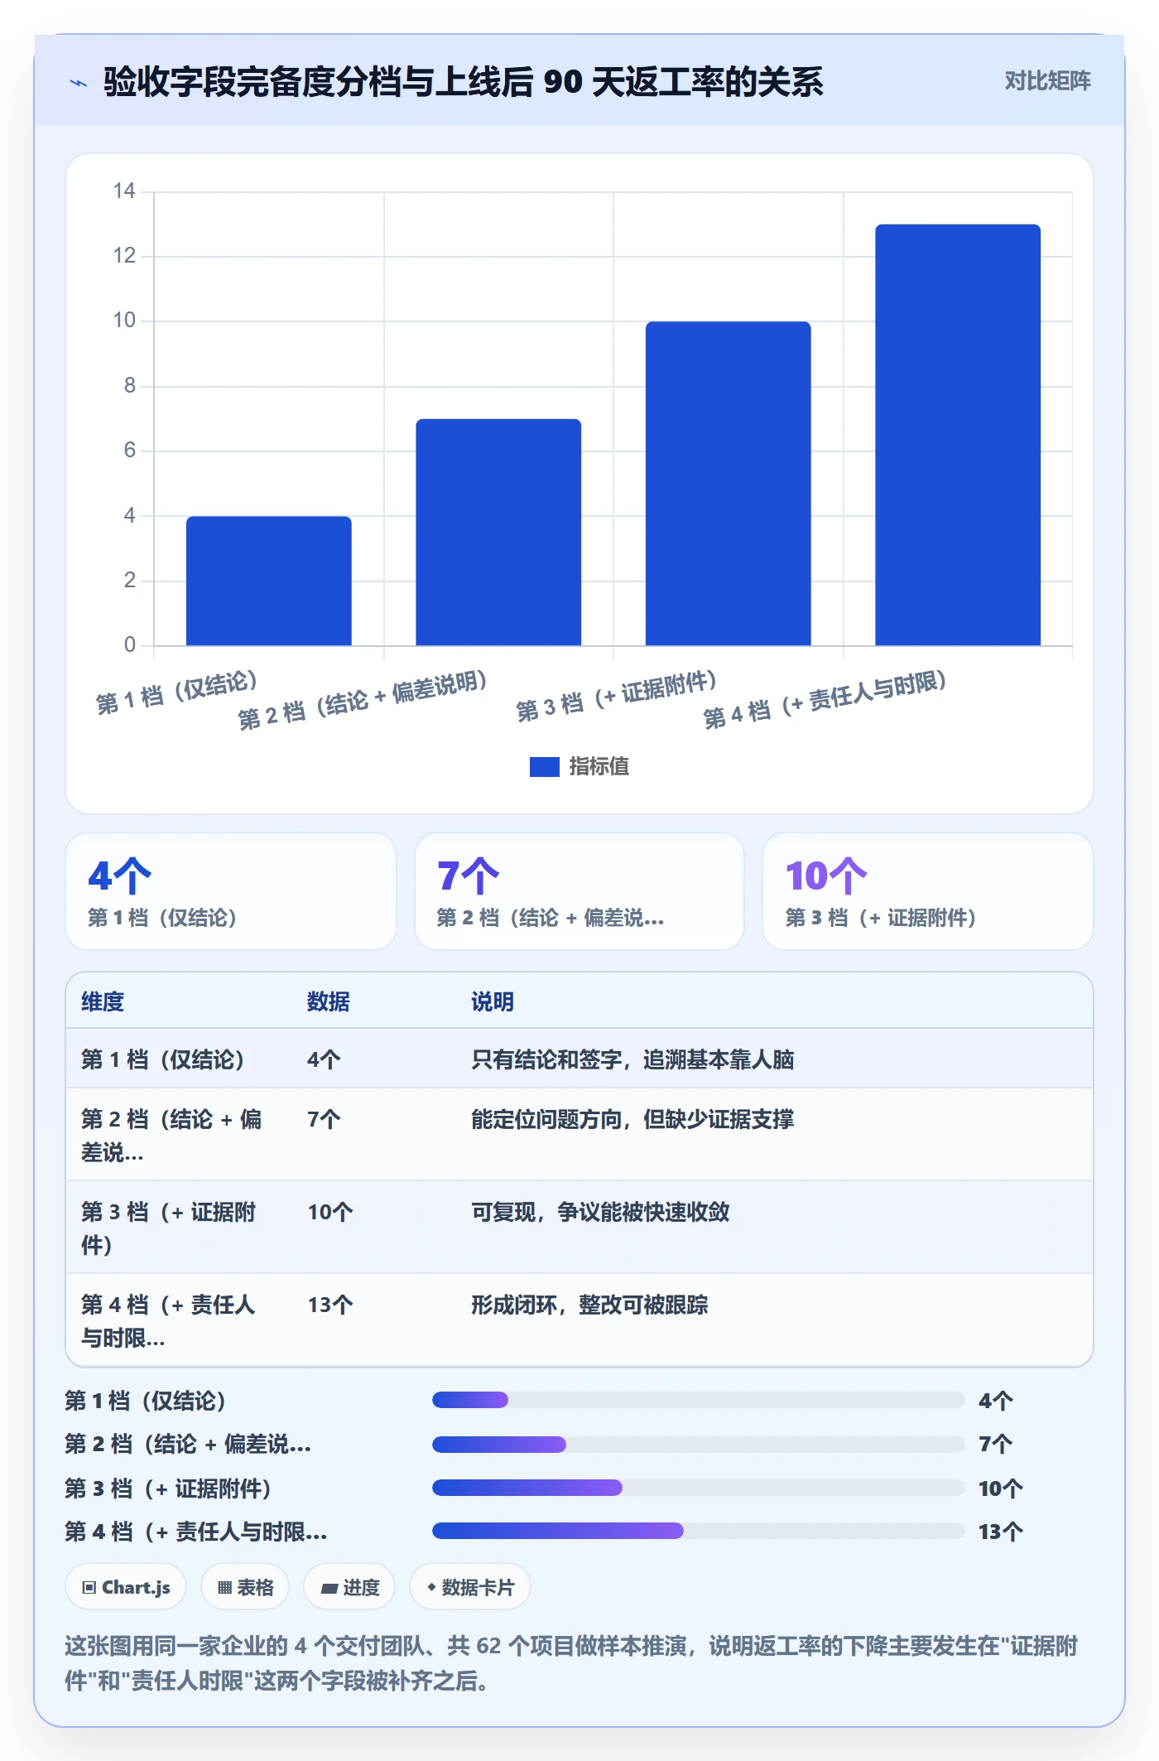Click the 表格 tag chip

245,1587
